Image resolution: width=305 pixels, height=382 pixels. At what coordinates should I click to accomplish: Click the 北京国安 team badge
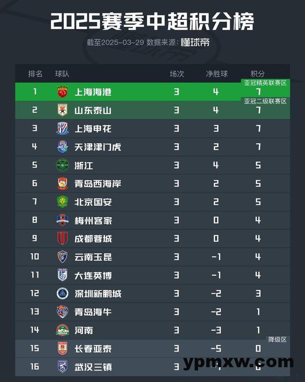(62, 202)
